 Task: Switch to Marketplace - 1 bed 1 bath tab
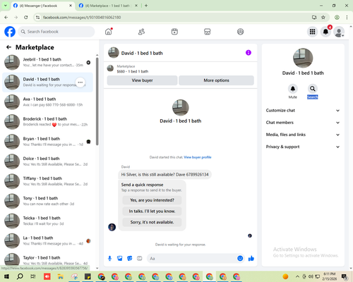click(107, 6)
